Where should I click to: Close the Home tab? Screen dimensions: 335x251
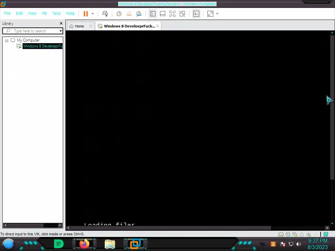pos(91,26)
